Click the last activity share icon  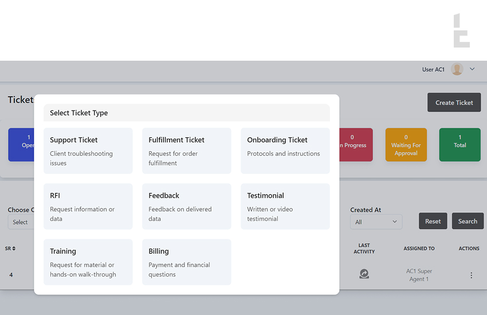click(x=364, y=274)
